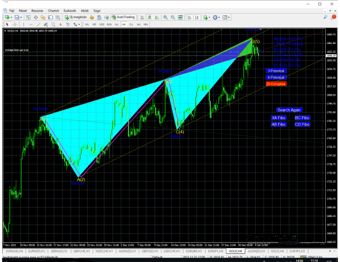Screen dimensions: 340x262
Task: Tile chart windows with the grid icon
Action: pyautogui.click(x=180, y=17)
